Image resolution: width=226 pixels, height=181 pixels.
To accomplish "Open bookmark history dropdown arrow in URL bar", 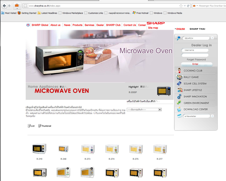I will (x=185, y=6).
